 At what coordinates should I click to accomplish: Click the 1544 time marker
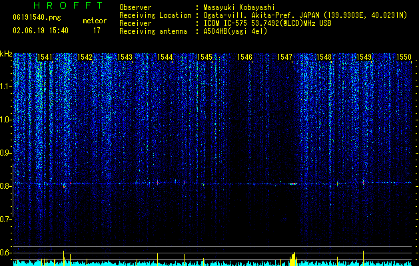click(x=165, y=57)
